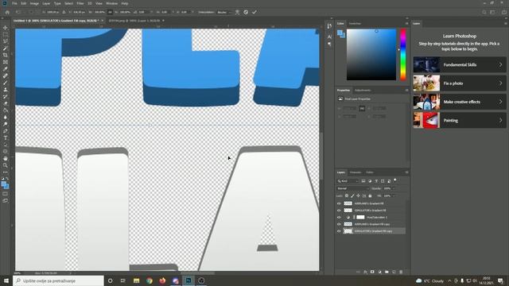The height and width of the screenshot is (286, 509).
Task: Hide the top AIRPLANE's Gradient Fill layer
Action: point(339,203)
